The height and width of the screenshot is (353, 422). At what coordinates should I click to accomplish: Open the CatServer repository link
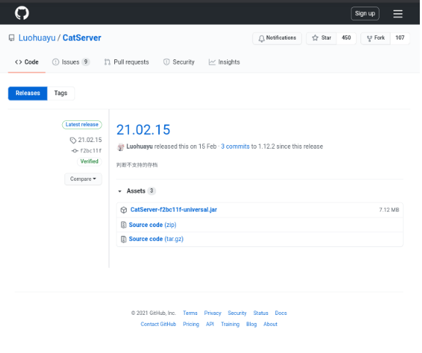pyautogui.click(x=82, y=38)
